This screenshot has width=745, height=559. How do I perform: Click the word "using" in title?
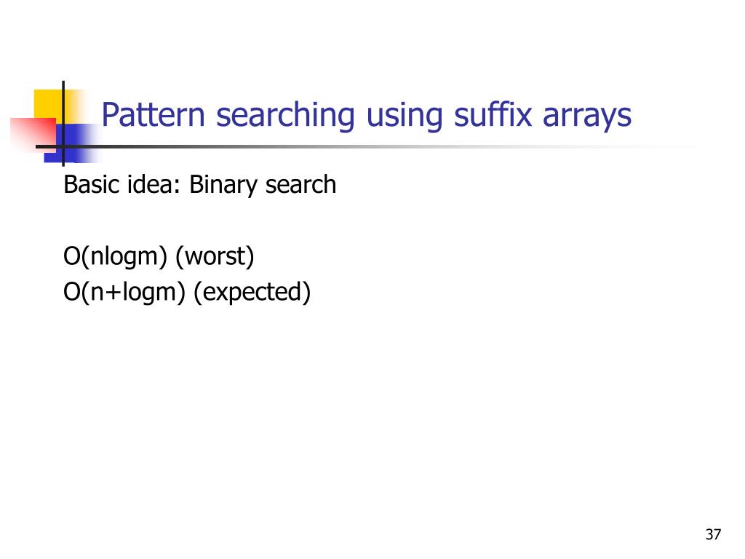pyautogui.click(x=405, y=117)
